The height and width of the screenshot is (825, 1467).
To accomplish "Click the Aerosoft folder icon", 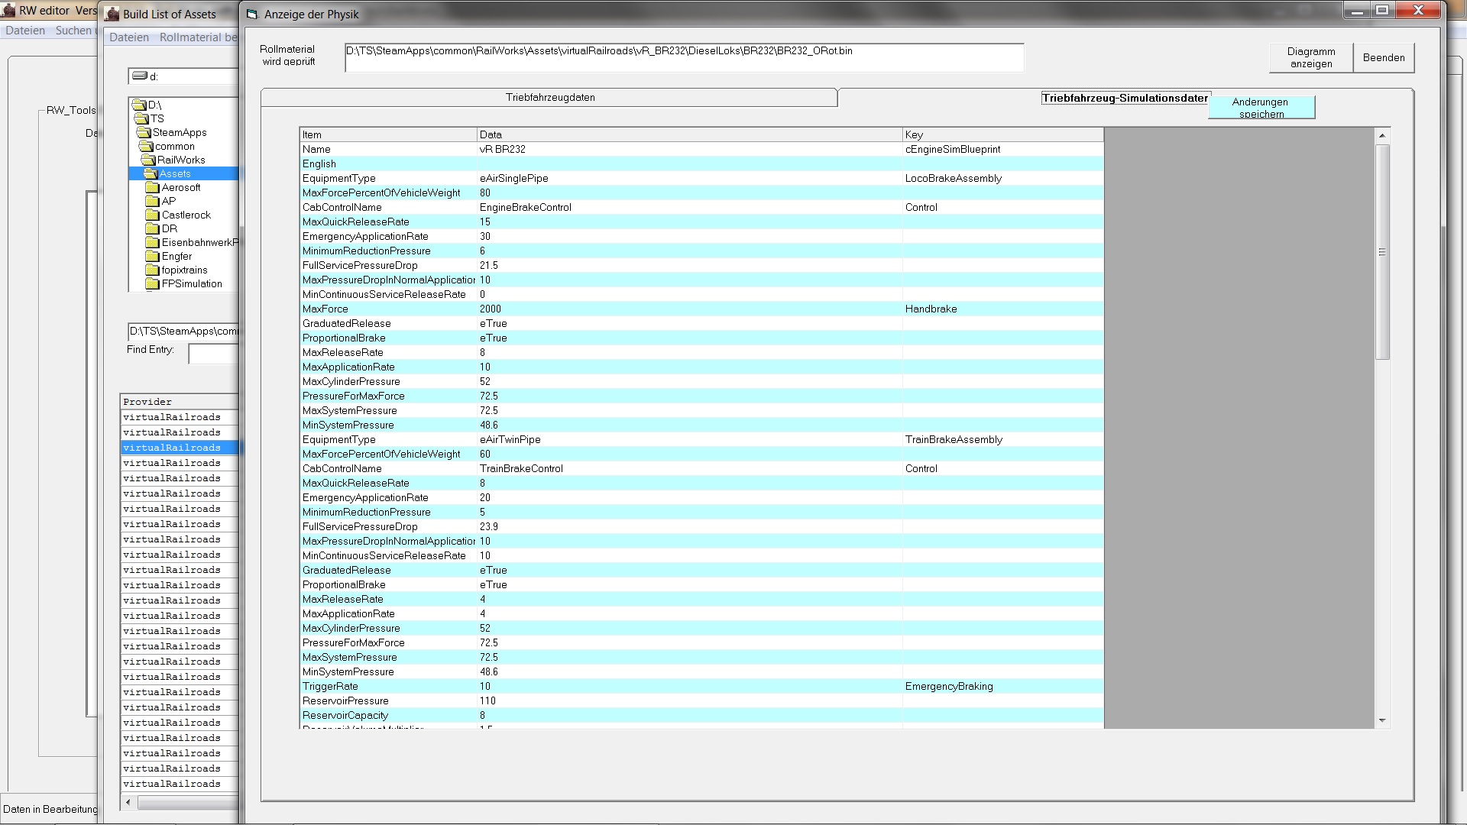I will pos(152,187).
